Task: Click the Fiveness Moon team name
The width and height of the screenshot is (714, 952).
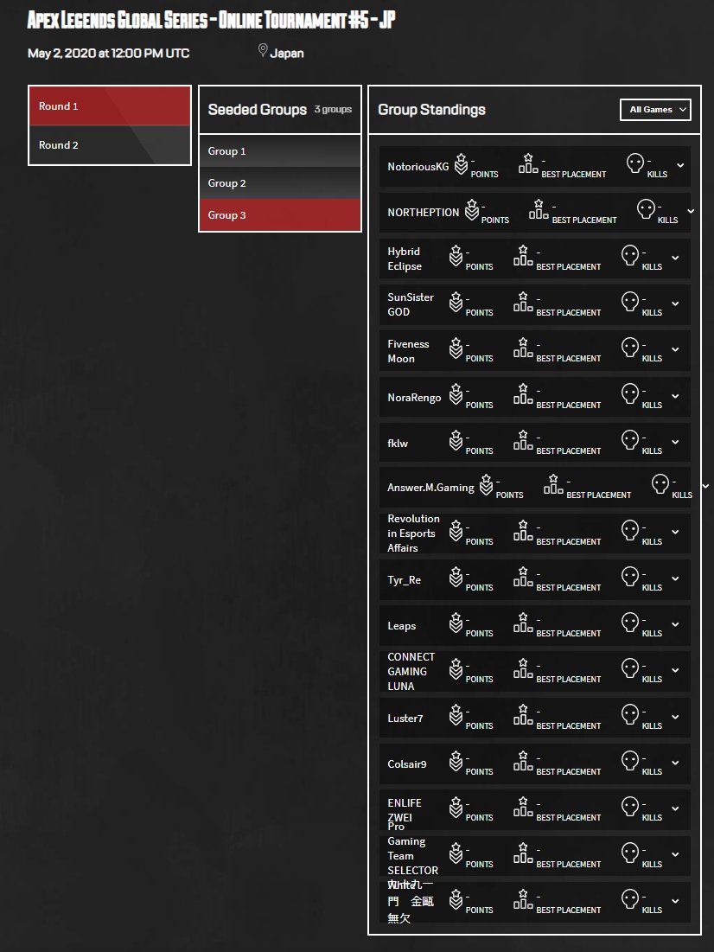Action: [x=408, y=351]
